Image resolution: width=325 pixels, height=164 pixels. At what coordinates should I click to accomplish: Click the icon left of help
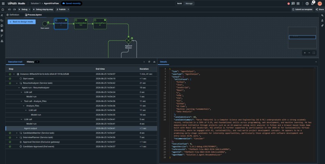(x=298, y=4)
